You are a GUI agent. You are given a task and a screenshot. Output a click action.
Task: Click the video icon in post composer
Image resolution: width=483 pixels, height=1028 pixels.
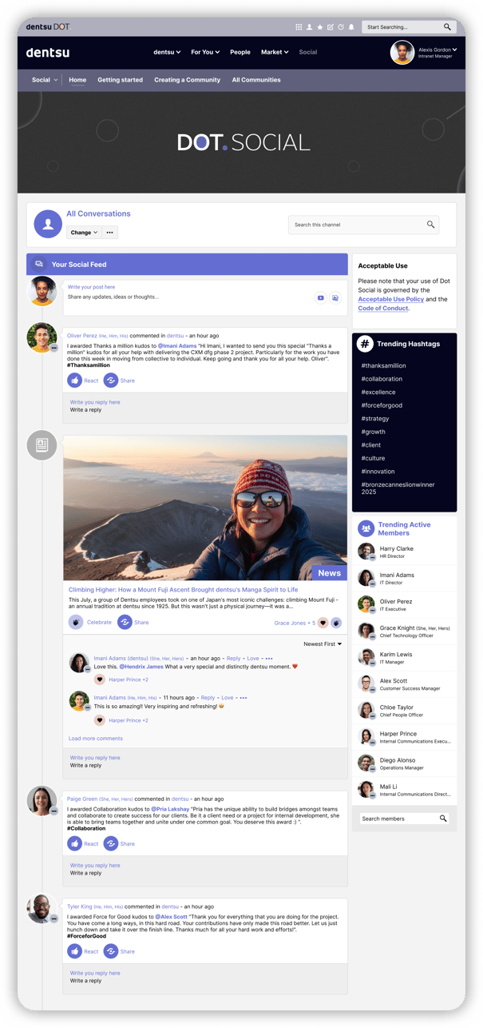(x=321, y=298)
